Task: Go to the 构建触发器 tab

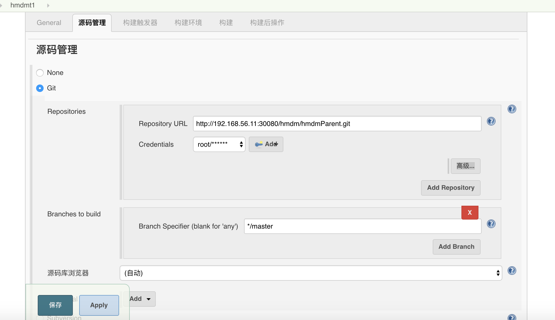Action: (x=140, y=23)
